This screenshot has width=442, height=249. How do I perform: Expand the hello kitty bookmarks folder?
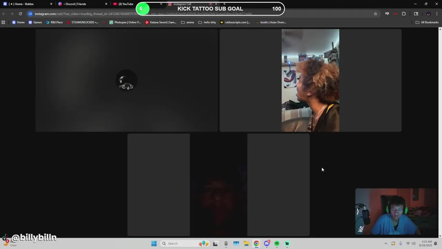pos(207,22)
